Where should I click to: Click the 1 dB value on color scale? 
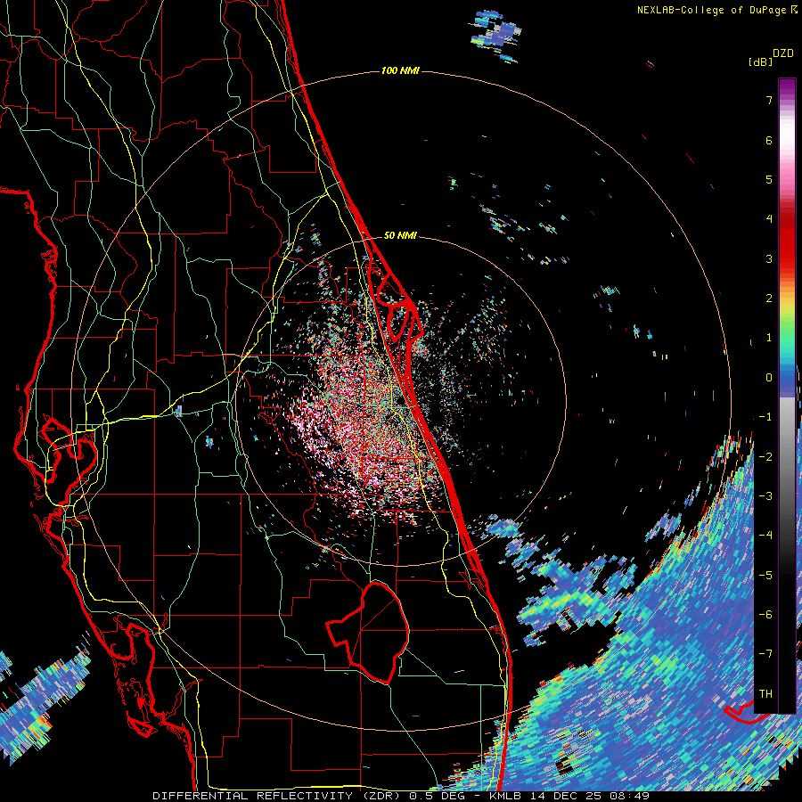(x=769, y=338)
